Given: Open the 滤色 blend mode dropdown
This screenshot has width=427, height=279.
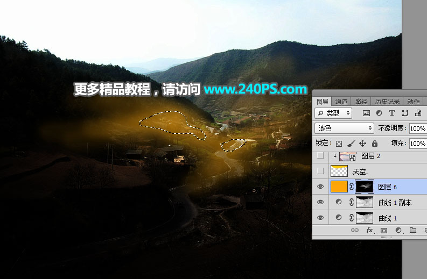Looking at the screenshot, I should 344,128.
